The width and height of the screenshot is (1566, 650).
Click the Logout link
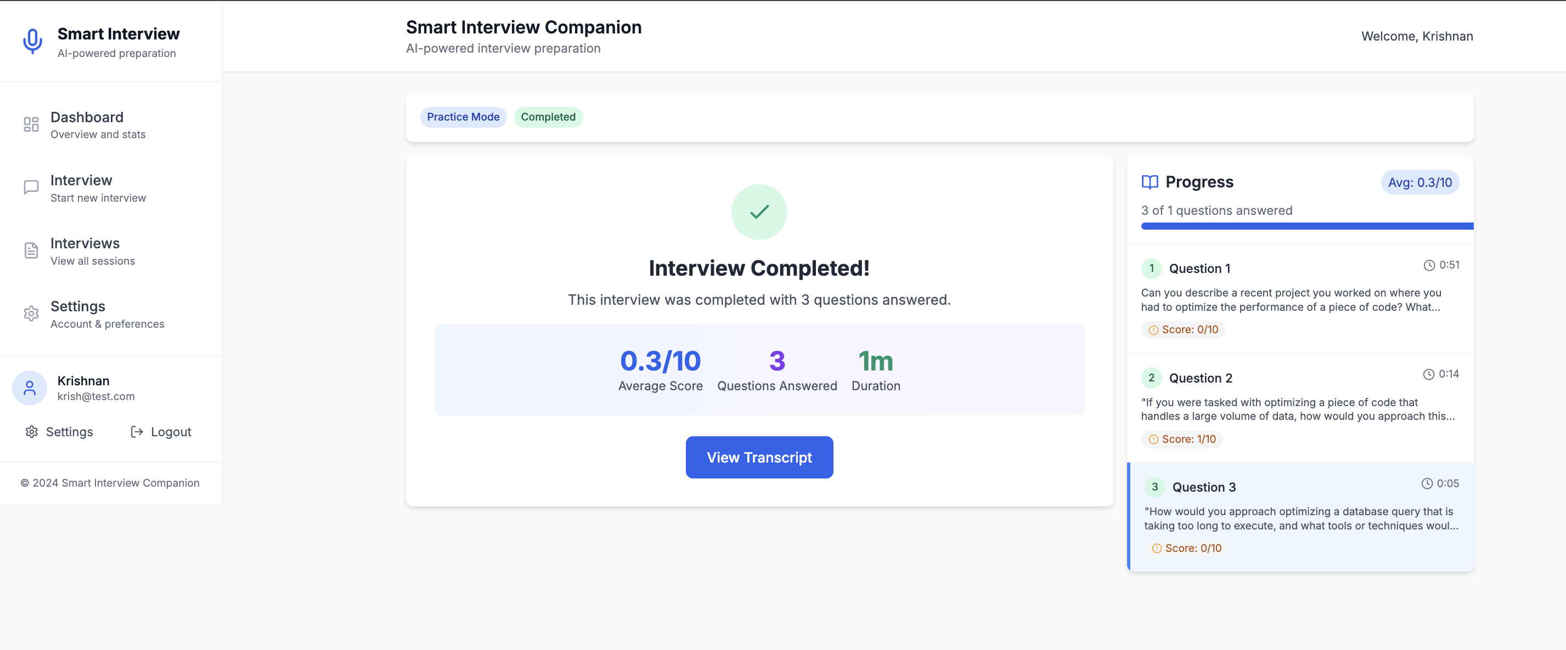click(170, 432)
